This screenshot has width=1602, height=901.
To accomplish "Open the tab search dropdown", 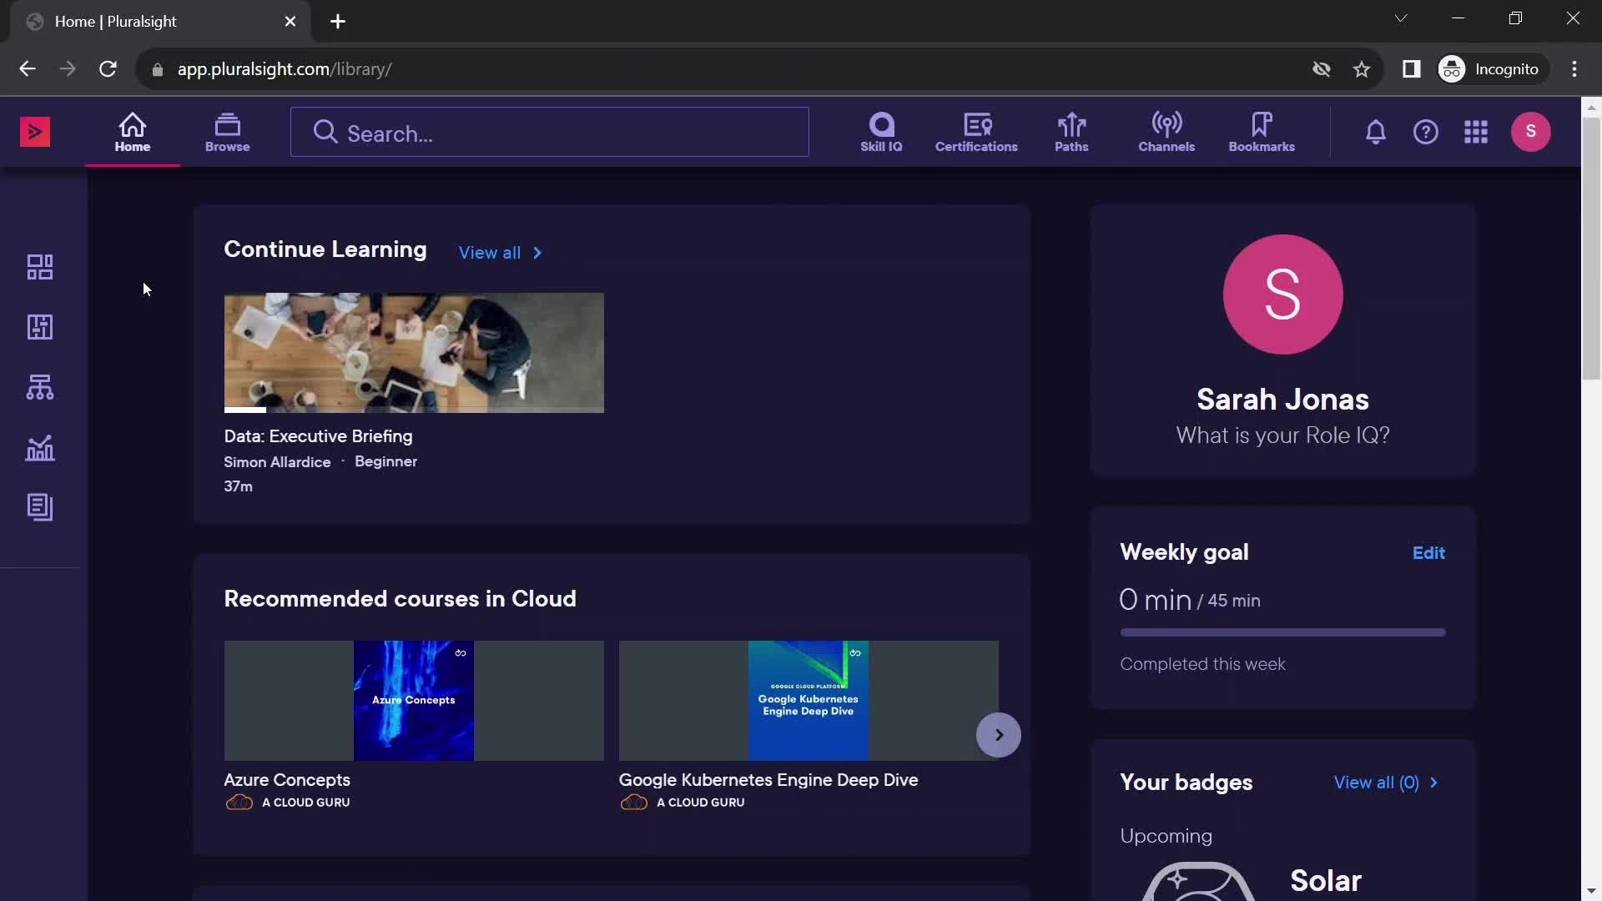I will coord(1401,18).
